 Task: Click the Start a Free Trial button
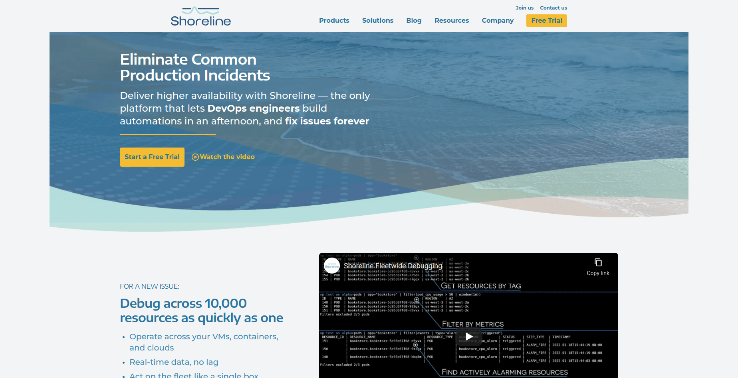pos(152,157)
